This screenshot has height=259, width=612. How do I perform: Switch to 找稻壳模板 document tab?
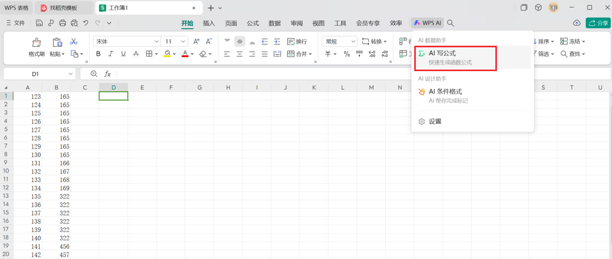pyautogui.click(x=63, y=8)
